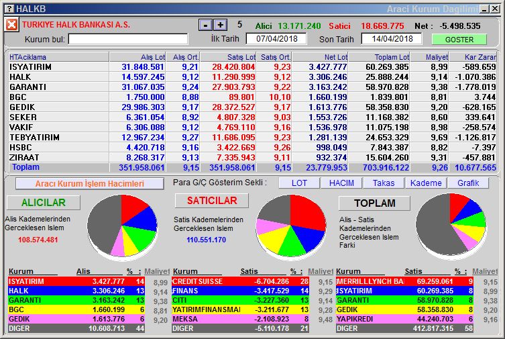This screenshot has width=505, height=339.
Task: Sort by the Toplam Lot column header
Action: coord(379,57)
